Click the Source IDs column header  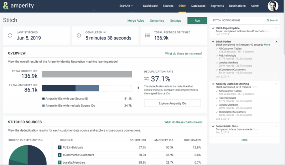coord(138,140)
